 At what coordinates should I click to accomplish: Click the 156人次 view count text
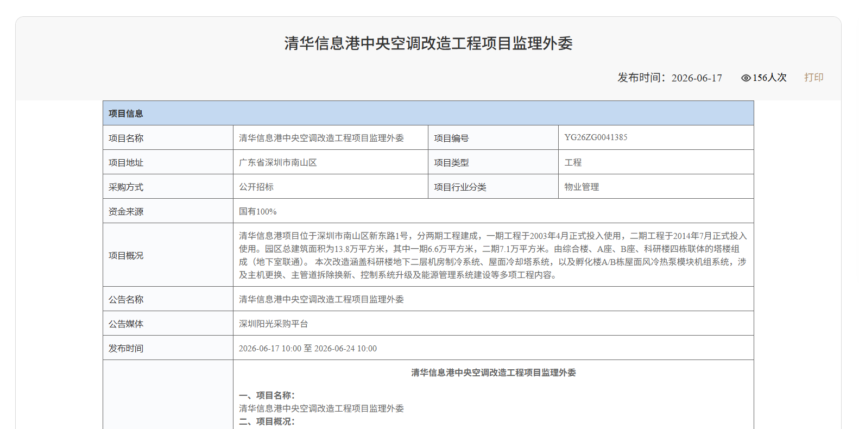pyautogui.click(x=769, y=78)
